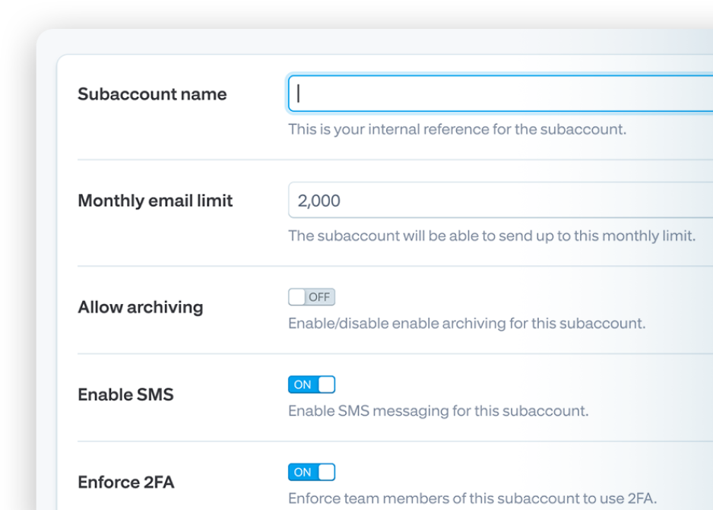Click the white knob on Allow archiving switch
This screenshot has height=510, width=713.
(x=297, y=297)
